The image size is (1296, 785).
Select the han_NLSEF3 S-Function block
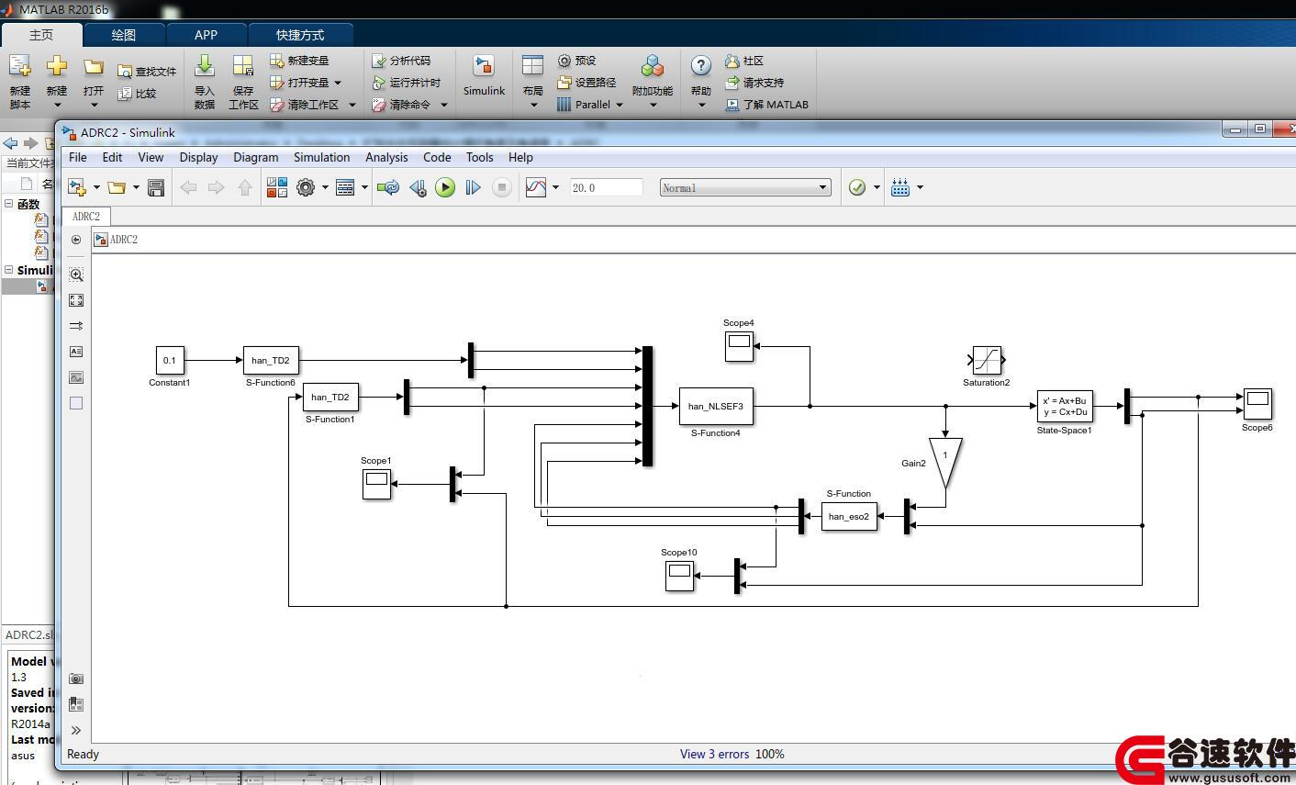coord(716,406)
